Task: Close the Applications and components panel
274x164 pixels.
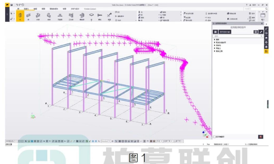Action: (x=262, y=24)
